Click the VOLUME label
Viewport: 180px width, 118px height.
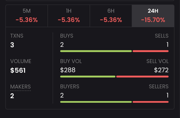tap(21, 61)
